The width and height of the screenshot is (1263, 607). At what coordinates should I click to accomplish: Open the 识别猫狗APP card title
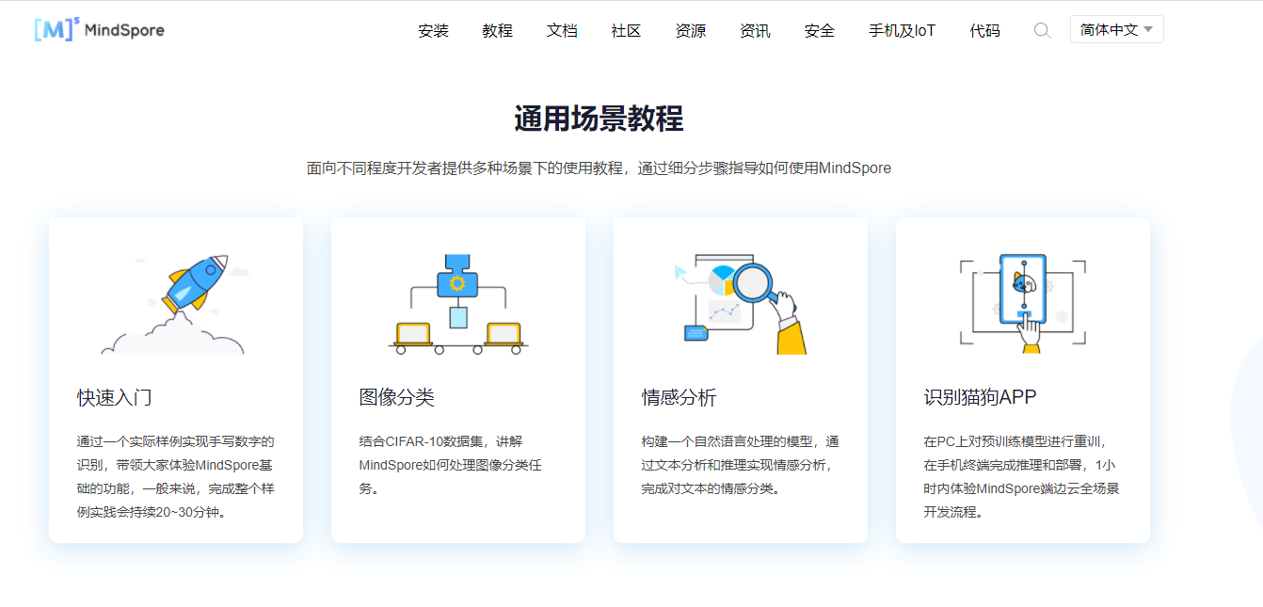[x=981, y=397]
